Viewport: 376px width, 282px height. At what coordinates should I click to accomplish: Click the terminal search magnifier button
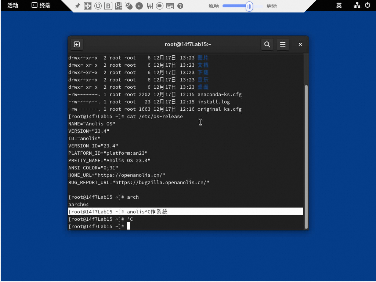267,44
